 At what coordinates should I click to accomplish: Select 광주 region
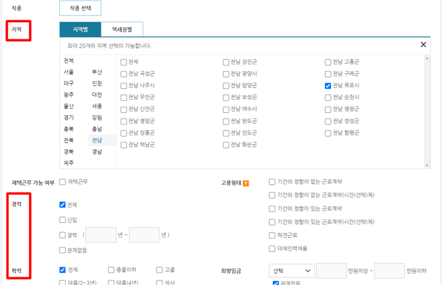(69, 95)
